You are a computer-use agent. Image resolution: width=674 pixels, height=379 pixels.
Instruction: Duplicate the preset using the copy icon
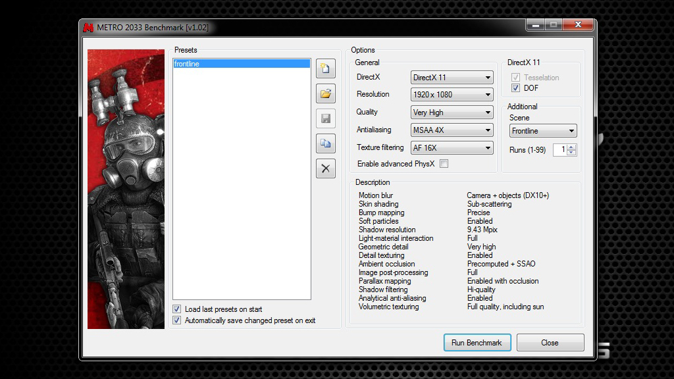coord(325,143)
